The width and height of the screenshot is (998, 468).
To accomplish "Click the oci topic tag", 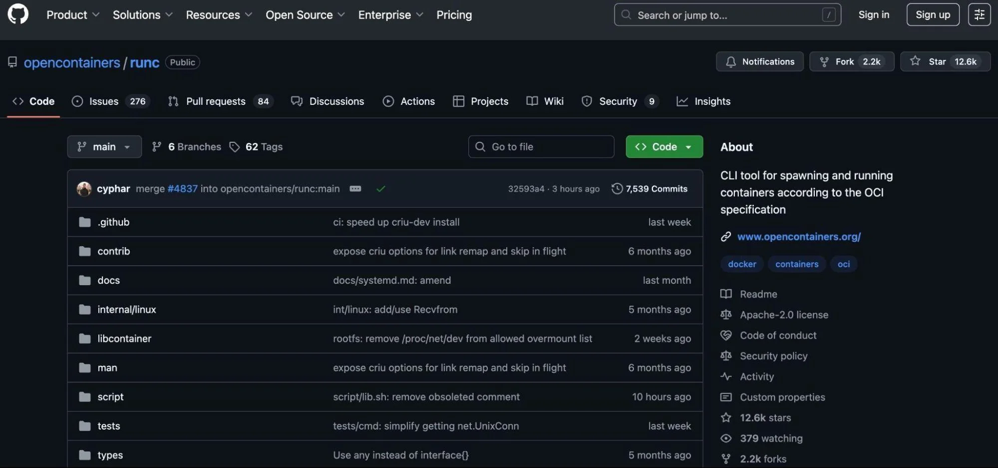I will pyautogui.click(x=844, y=264).
